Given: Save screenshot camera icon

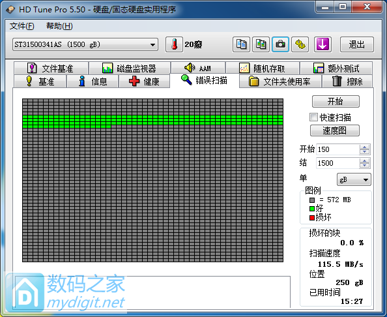Looking at the screenshot, I should (280, 44).
